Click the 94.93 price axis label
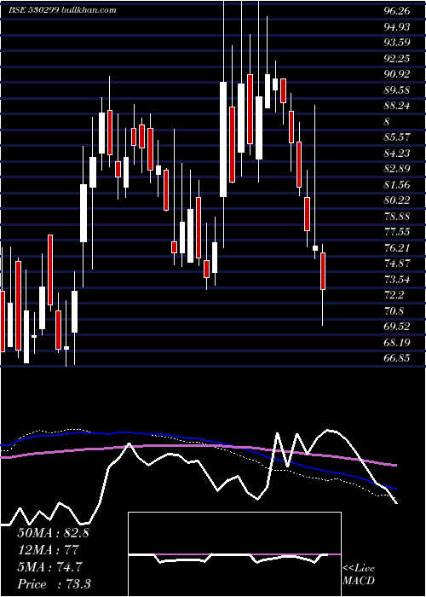Image resolution: width=426 pixels, height=597 pixels. [397, 26]
